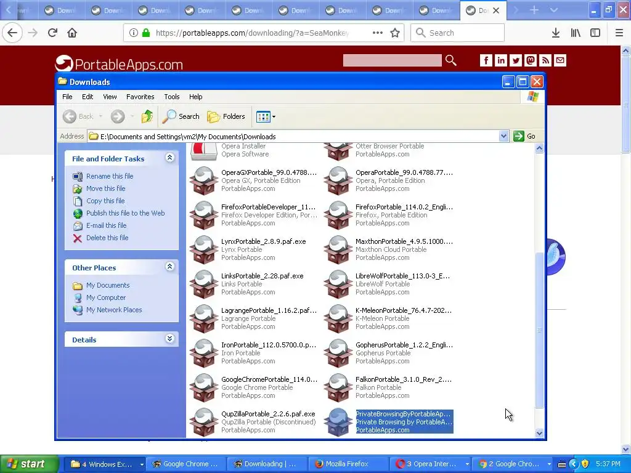Select GoogleChromePortable installer icon

point(203,387)
